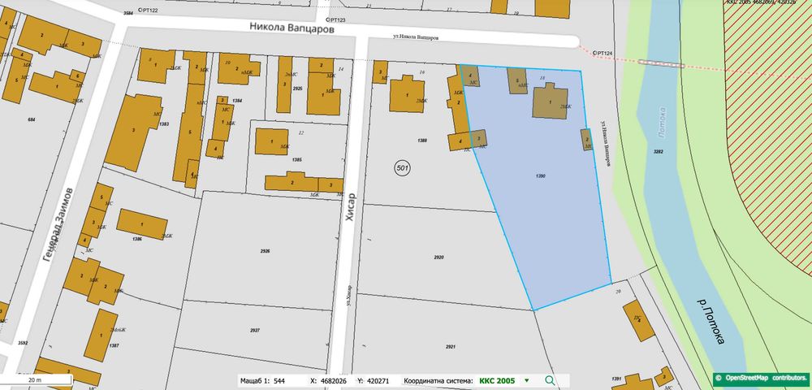Open the OpenStreetMap contributors link

762,379
